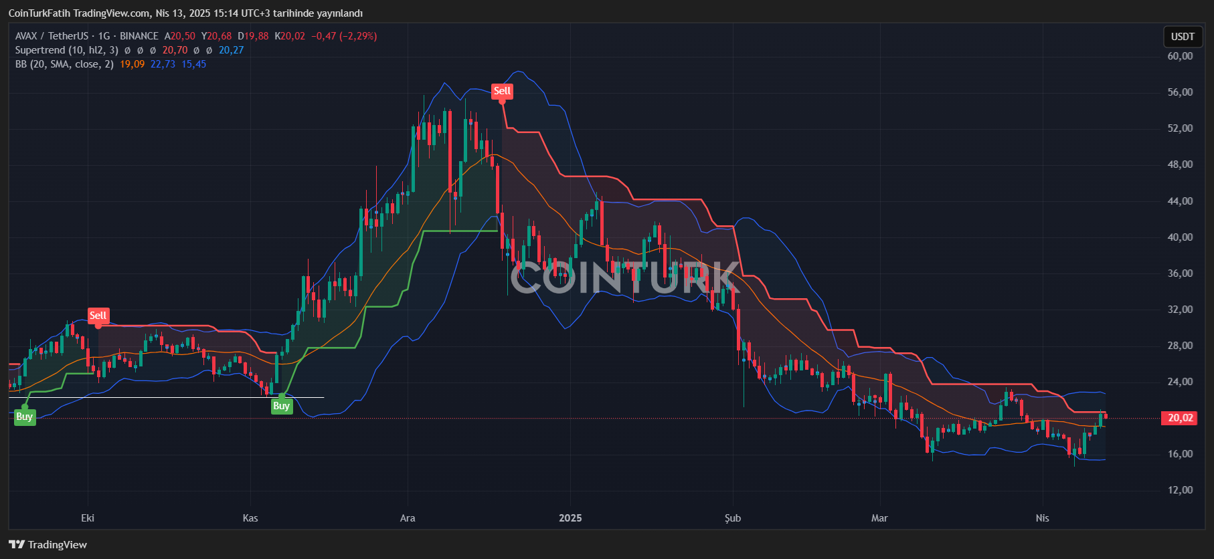Click the Ara date axis label
Image resolution: width=1214 pixels, height=559 pixels.
[408, 518]
